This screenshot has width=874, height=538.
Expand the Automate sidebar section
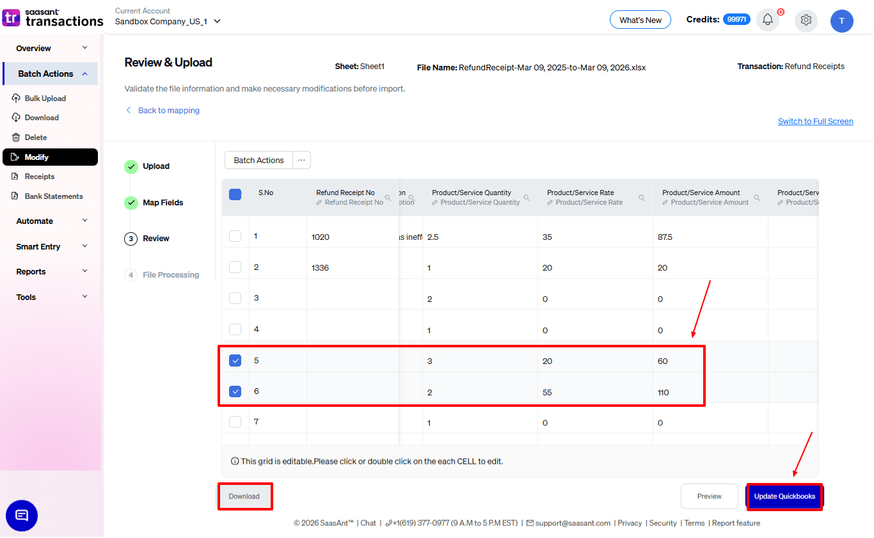pyautogui.click(x=51, y=221)
